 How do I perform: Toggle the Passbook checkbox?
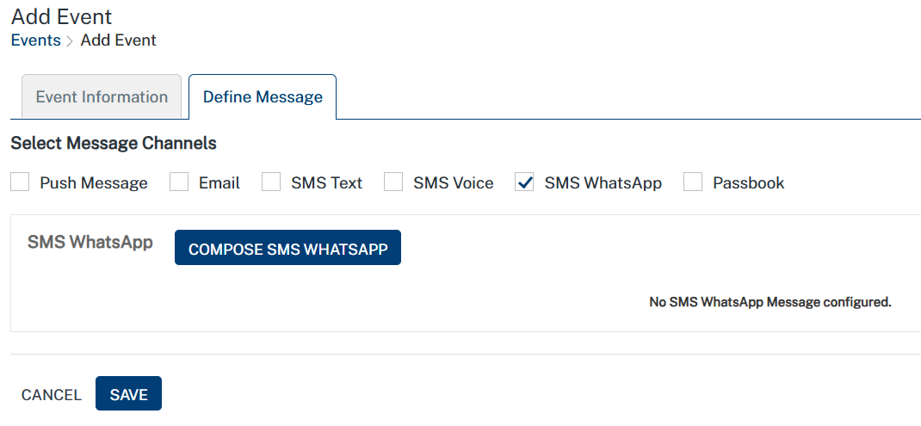[693, 182]
